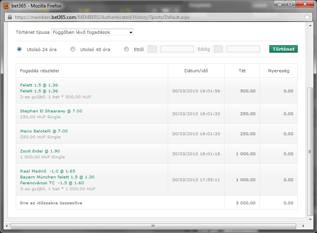Click the 3-as gyűjtő, 1 bet * 1 000,00 HUF text
The height and width of the screenshot is (233, 317).
pos(57,189)
